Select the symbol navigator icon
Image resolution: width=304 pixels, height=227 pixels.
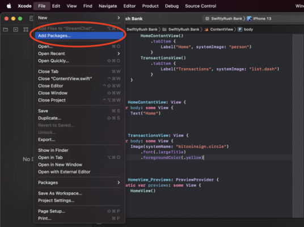point(26,30)
